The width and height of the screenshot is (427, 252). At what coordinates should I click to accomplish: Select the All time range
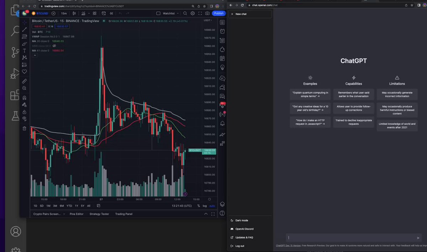[x=89, y=206]
